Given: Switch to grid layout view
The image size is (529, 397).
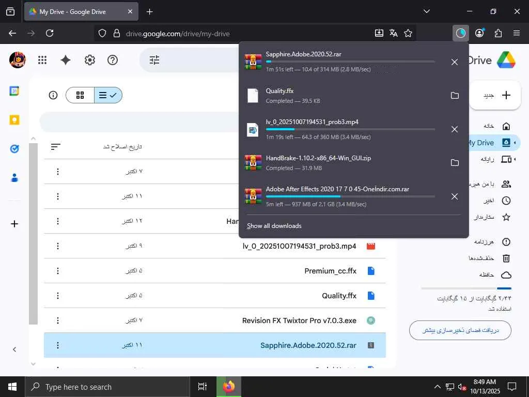Looking at the screenshot, I should click(80, 95).
